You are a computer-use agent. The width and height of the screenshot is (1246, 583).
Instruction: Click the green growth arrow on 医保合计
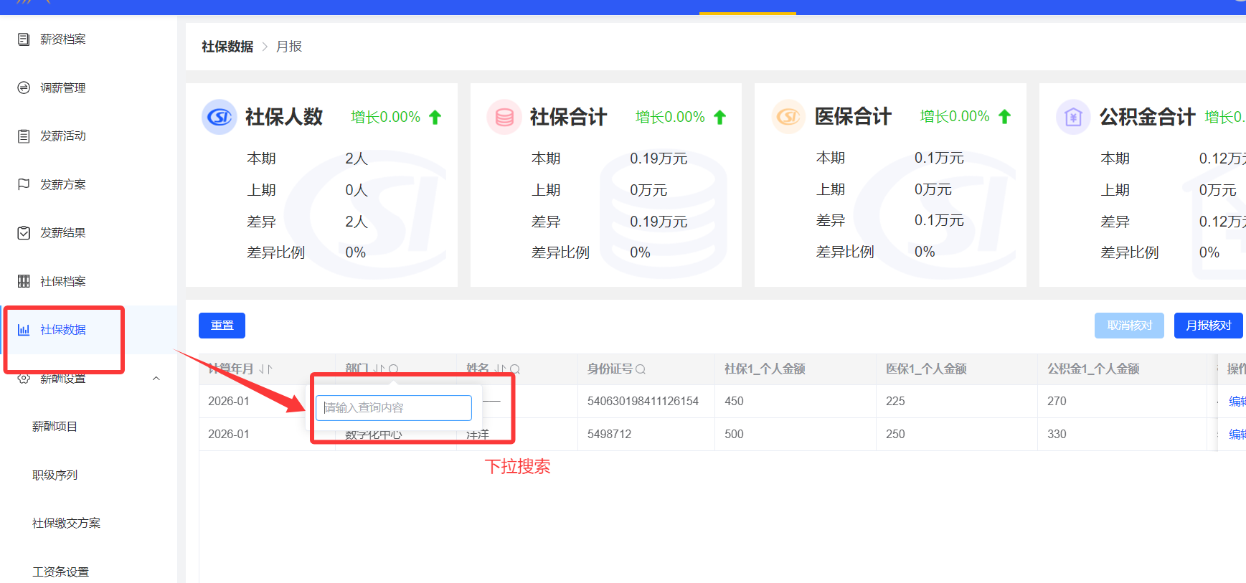coord(1004,116)
